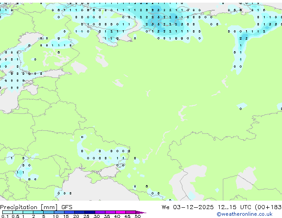Click the '25' legend scale label

[86, 216]
